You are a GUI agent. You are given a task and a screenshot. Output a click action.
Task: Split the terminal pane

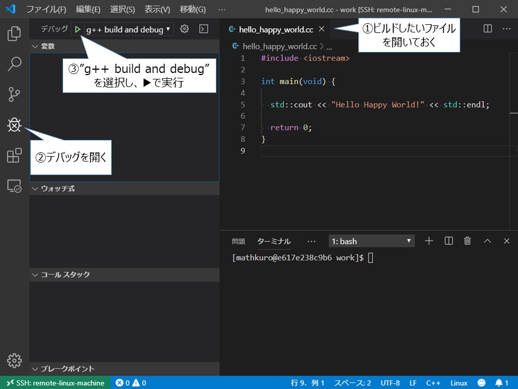pos(448,241)
